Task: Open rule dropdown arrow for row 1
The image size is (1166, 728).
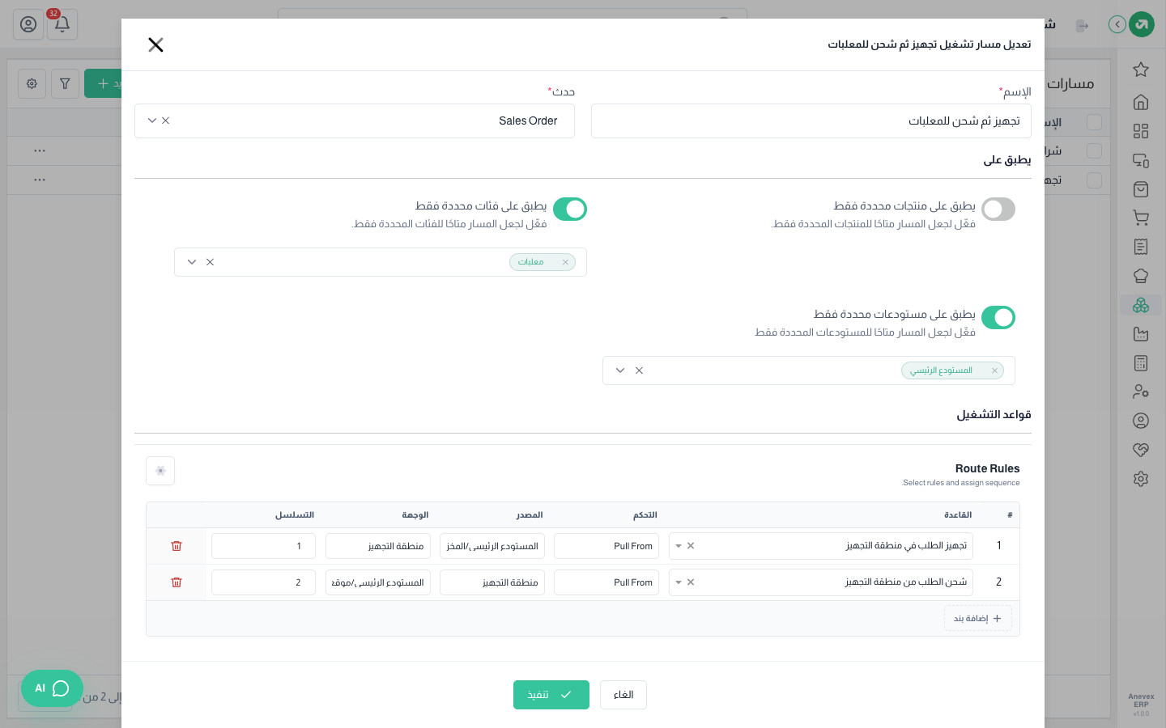Action: [x=679, y=546]
